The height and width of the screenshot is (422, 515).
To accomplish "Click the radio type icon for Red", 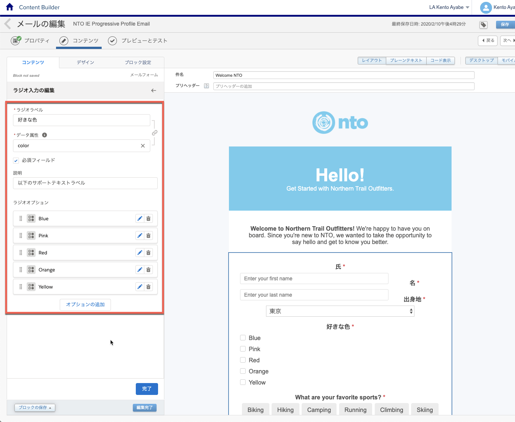I will (31, 253).
